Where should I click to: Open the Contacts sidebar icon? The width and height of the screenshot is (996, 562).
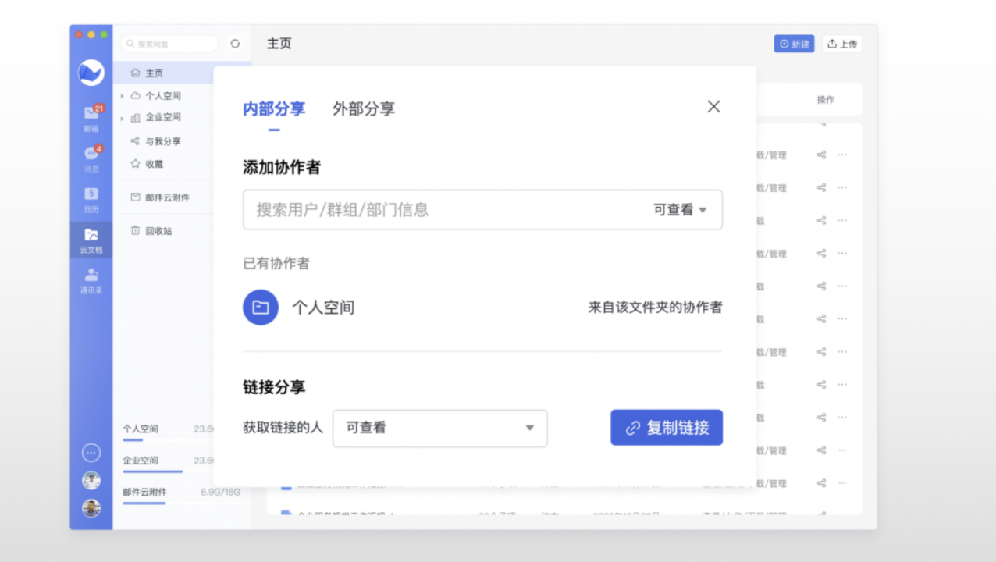pos(91,277)
